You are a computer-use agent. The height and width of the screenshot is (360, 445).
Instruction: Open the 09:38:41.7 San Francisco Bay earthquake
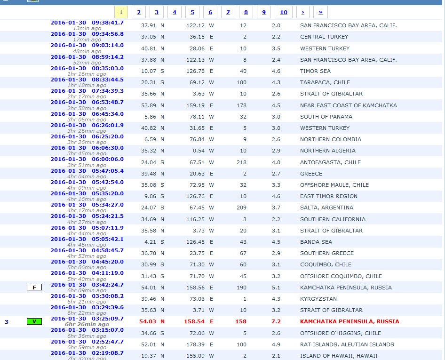87,23
